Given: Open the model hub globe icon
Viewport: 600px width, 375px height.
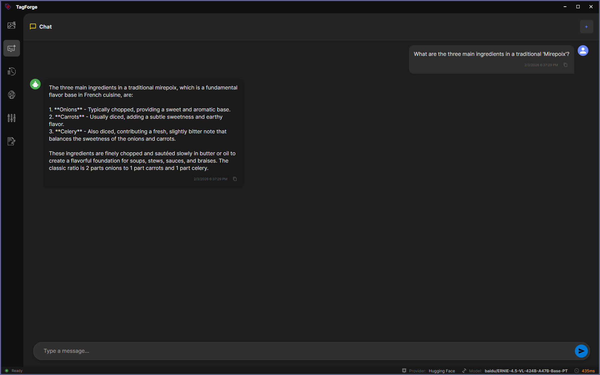Looking at the screenshot, I should pos(11,95).
